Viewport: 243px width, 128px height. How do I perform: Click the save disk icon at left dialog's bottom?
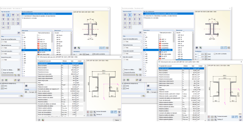coord(19,80)
